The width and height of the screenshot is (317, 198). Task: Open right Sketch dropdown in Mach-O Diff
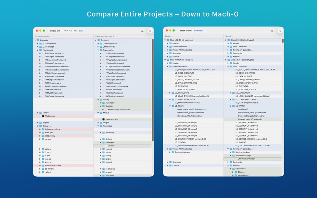pos(229,36)
